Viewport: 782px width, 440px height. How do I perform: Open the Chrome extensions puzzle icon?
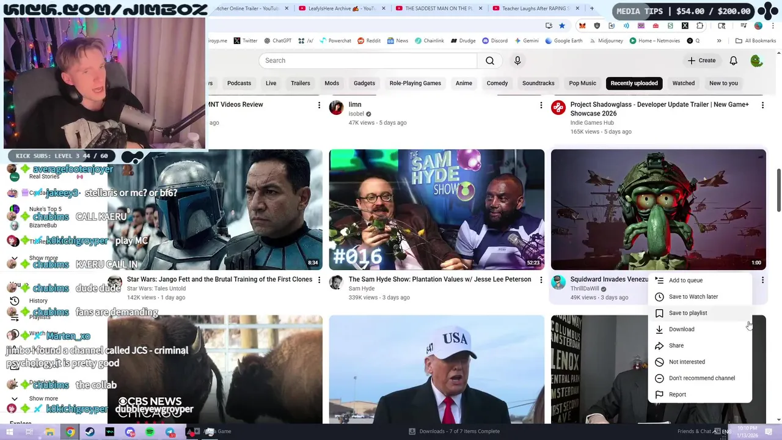[x=700, y=26]
